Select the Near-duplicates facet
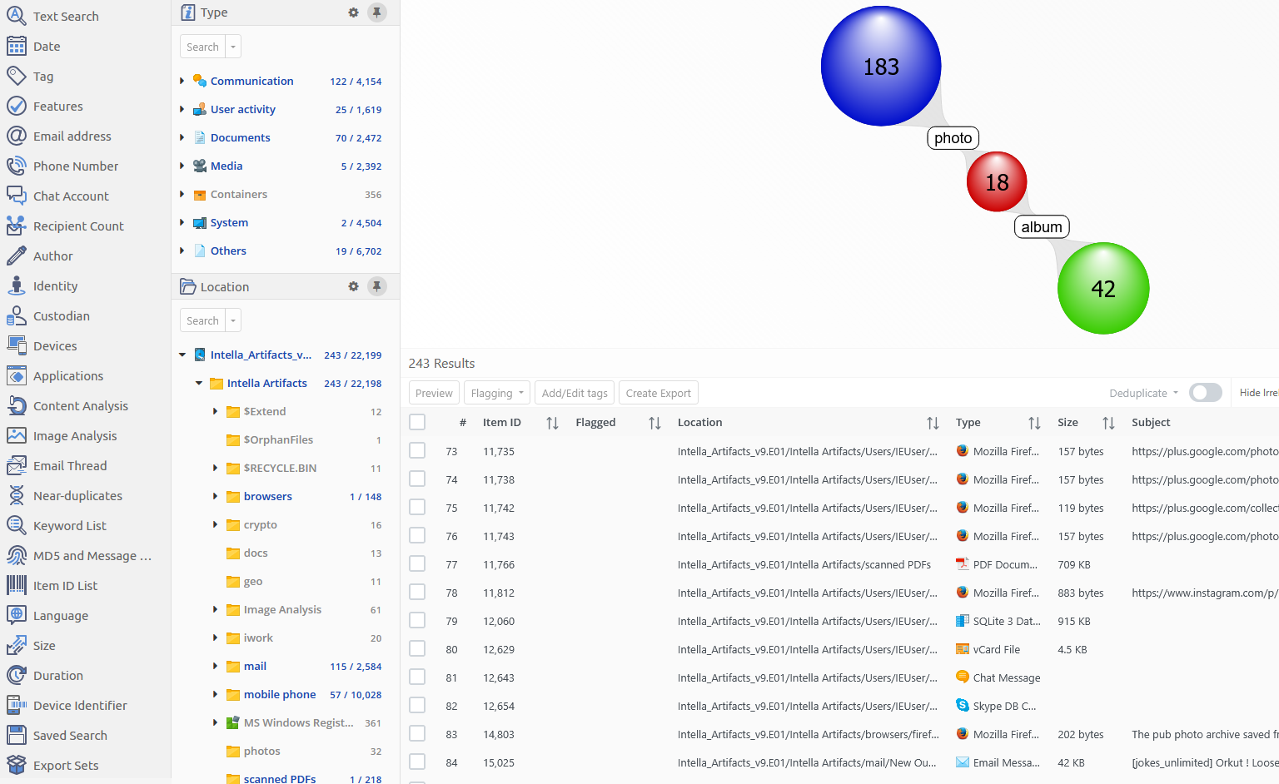The height and width of the screenshot is (784, 1279). pyautogui.click(x=77, y=496)
